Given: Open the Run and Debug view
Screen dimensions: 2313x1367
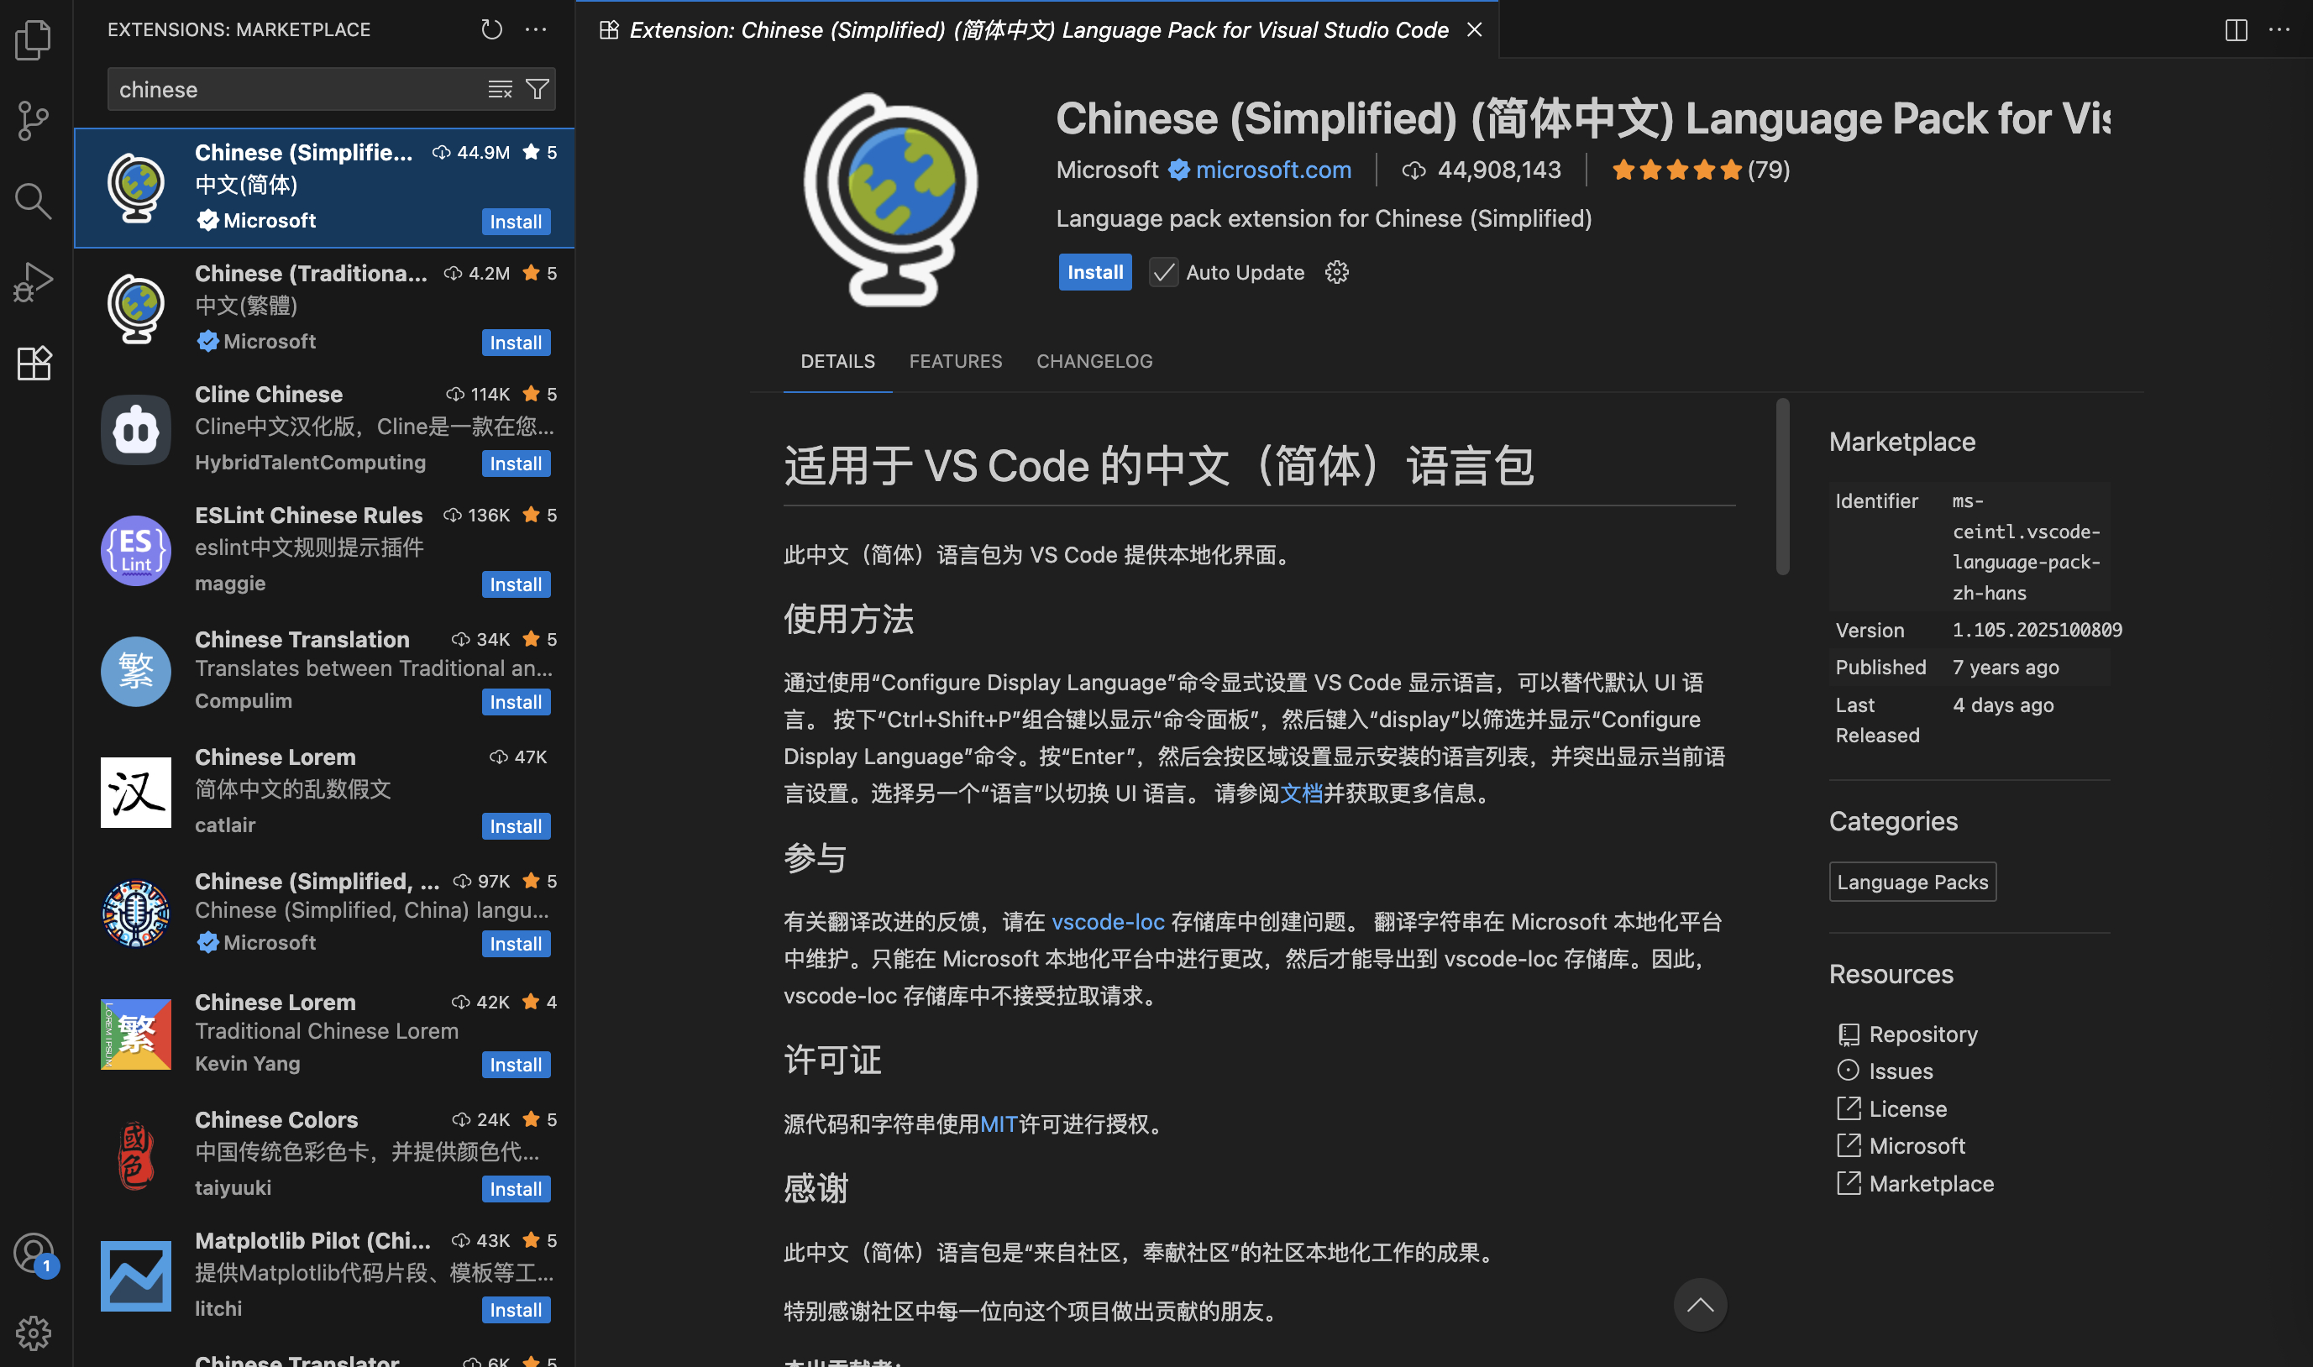Looking at the screenshot, I should tap(33, 281).
